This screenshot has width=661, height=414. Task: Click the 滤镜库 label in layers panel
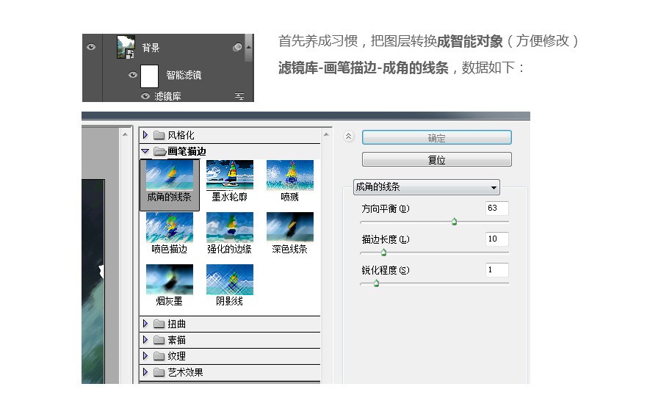click(167, 96)
